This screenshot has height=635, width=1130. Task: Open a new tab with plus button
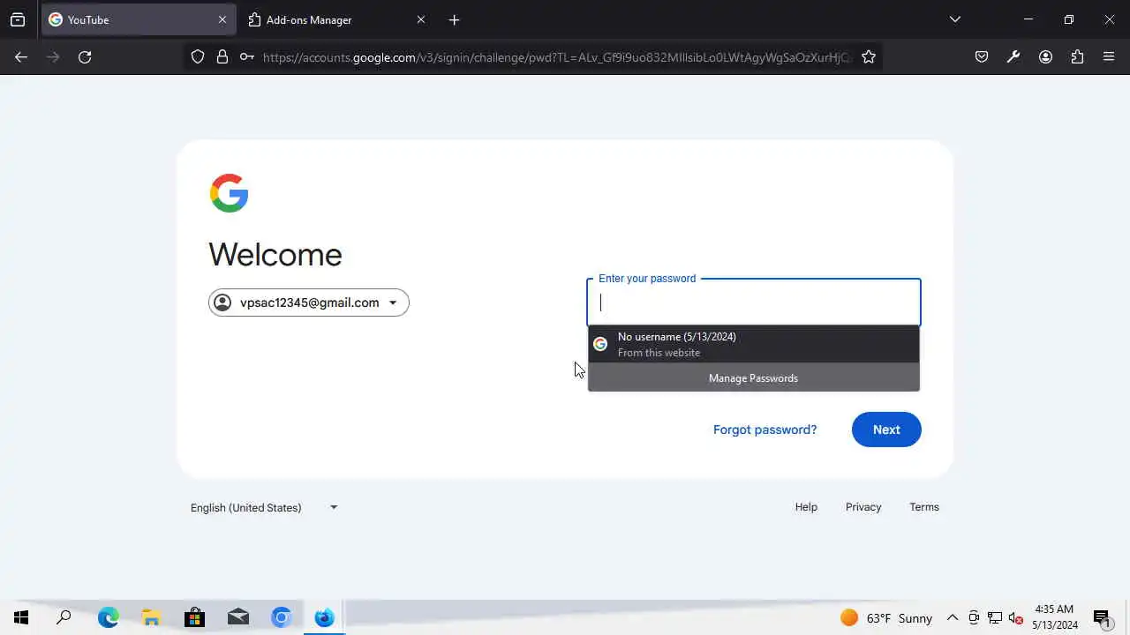pos(454,19)
